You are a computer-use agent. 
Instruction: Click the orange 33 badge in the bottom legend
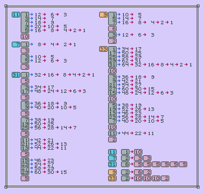[x=112, y=178]
